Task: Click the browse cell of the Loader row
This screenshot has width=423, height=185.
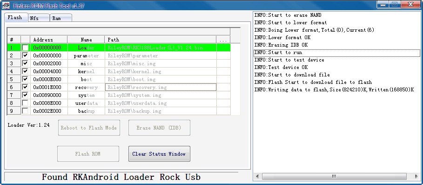Action: point(223,48)
